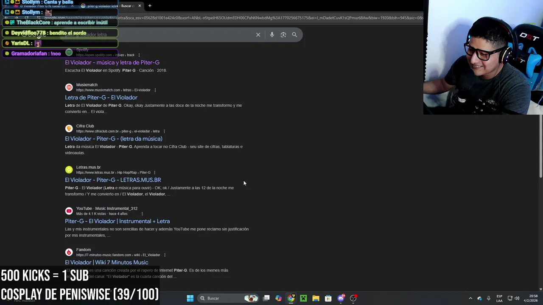
Task: Open 'Letra de Piter-G - El Violador' link
Action: (101, 97)
